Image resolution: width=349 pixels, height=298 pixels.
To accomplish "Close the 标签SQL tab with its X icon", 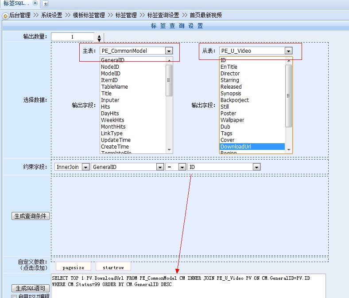I will click(x=35, y=3).
